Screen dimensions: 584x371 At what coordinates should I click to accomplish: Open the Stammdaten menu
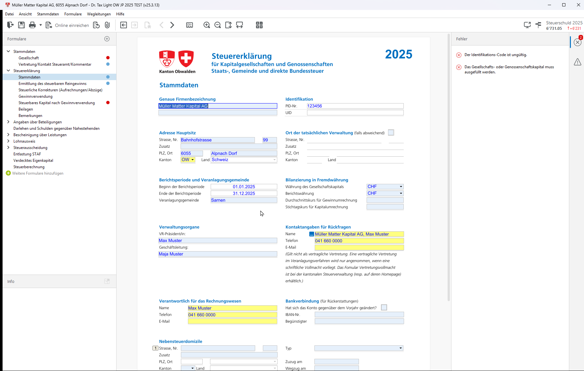click(x=48, y=14)
